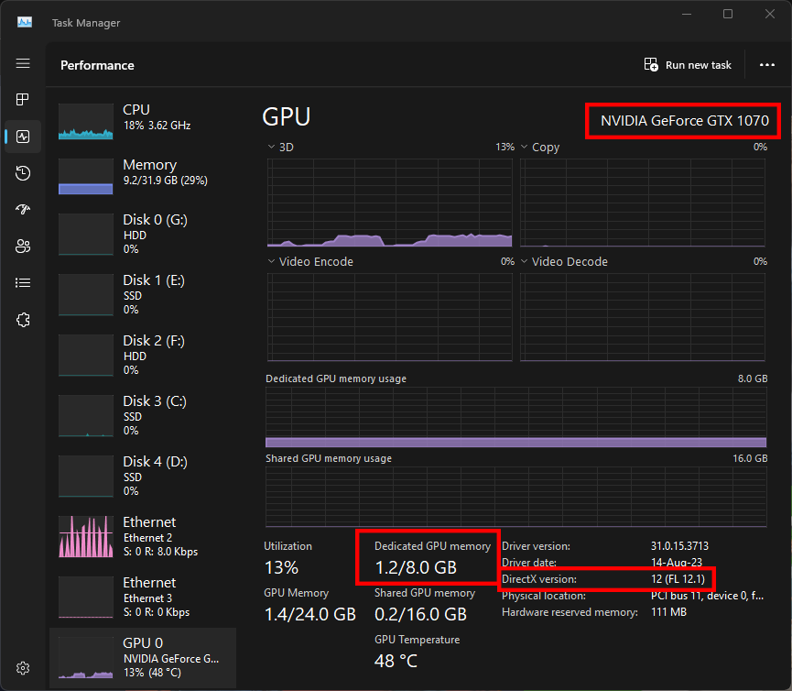Click the 3D engine usage graph
The height and width of the screenshot is (691, 792).
[x=389, y=203]
